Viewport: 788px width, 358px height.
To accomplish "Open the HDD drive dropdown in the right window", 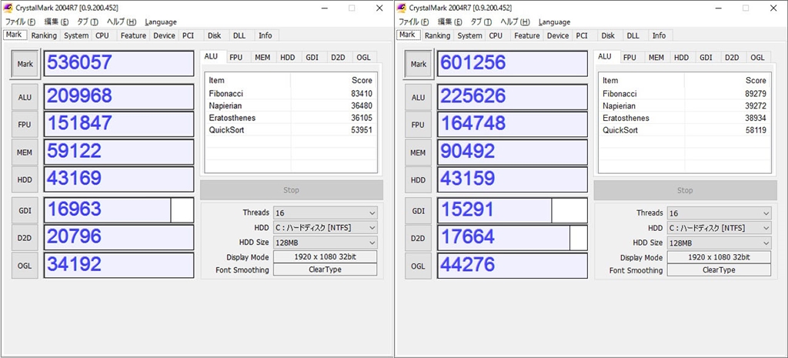I will coord(719,228).
